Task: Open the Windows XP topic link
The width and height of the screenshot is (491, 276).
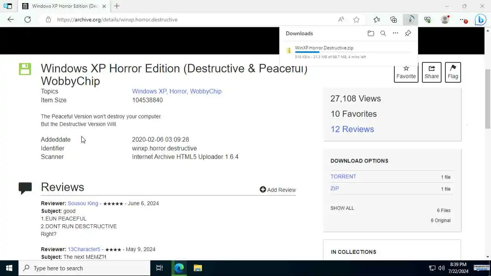Action: [x=149, y=91]
